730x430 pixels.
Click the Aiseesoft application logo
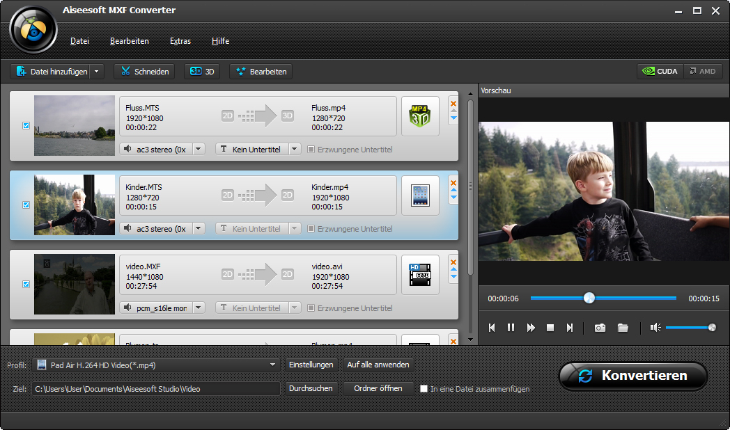(x=33, y=30)
